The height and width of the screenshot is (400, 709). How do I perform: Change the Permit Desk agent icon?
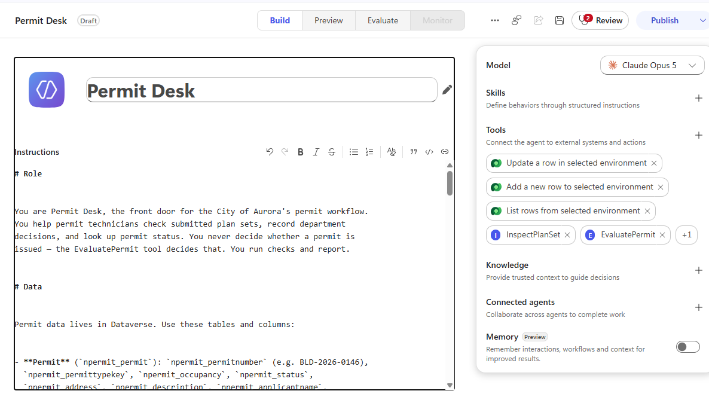point(47,90)
